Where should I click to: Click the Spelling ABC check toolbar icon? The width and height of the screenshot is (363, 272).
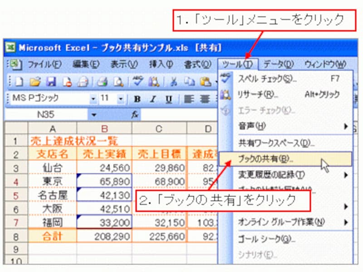click(x=137, y=81)
